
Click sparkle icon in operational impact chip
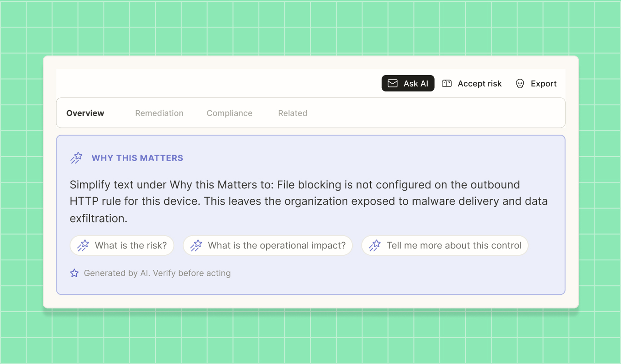196,246
